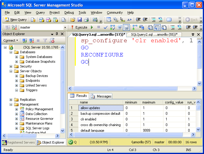Viewport: 204px width, 154px height.
Task: Expand the Policy Management node
Action: [x=16, y=109]
